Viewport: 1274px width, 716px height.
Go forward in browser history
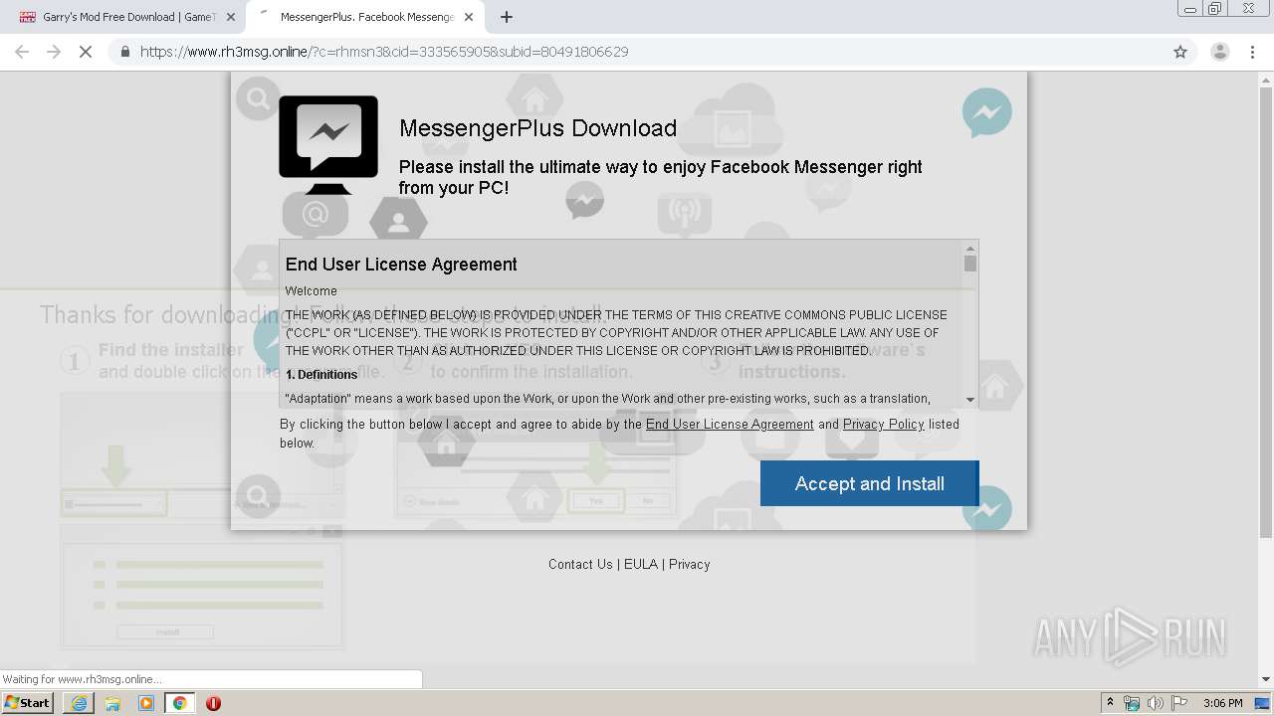click(54, 52)
